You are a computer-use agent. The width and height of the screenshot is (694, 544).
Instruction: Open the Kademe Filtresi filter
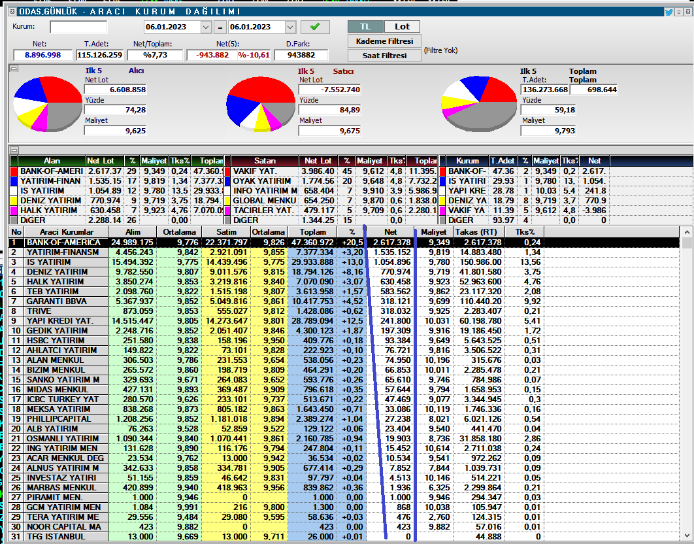(x=384, y=41)
